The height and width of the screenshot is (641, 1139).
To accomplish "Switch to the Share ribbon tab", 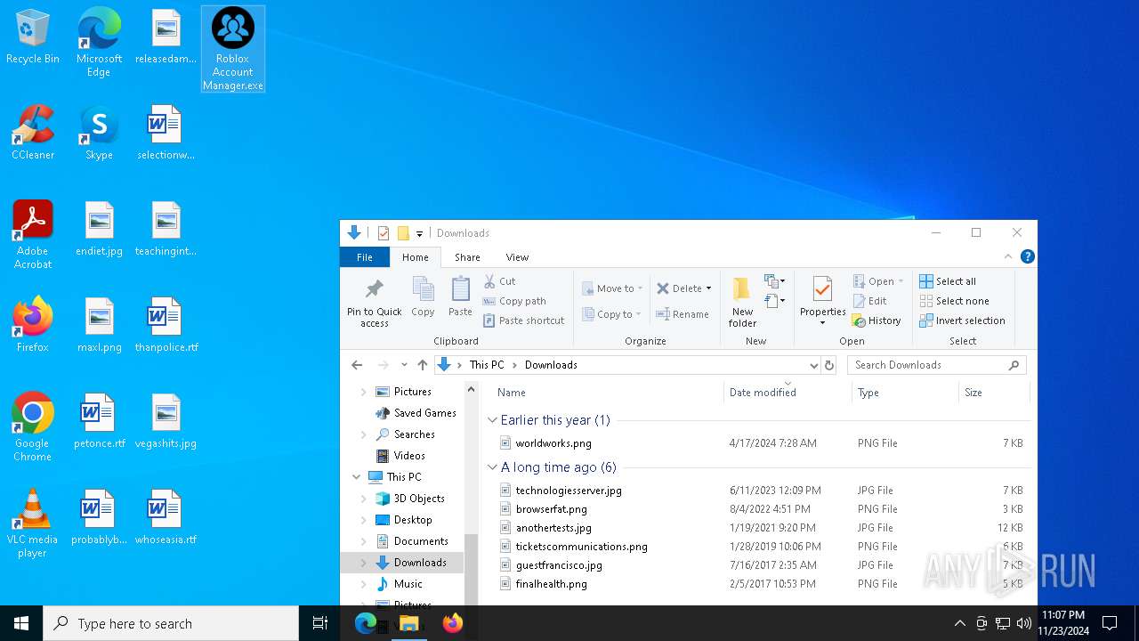I will (467, 257).
